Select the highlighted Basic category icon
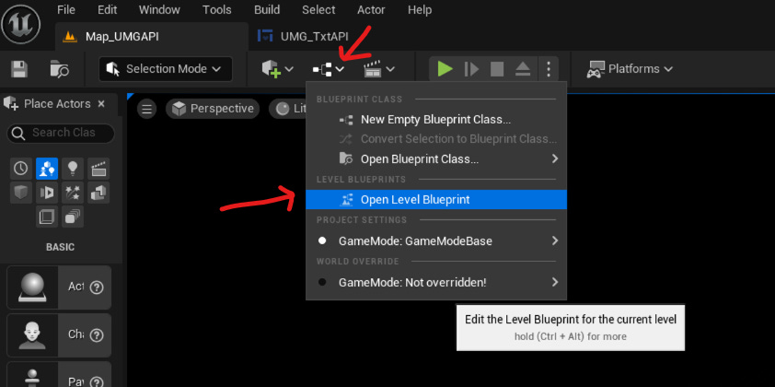 tap(47, 169)
